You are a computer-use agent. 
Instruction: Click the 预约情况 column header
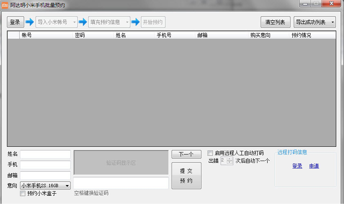(x=312, y=35)
